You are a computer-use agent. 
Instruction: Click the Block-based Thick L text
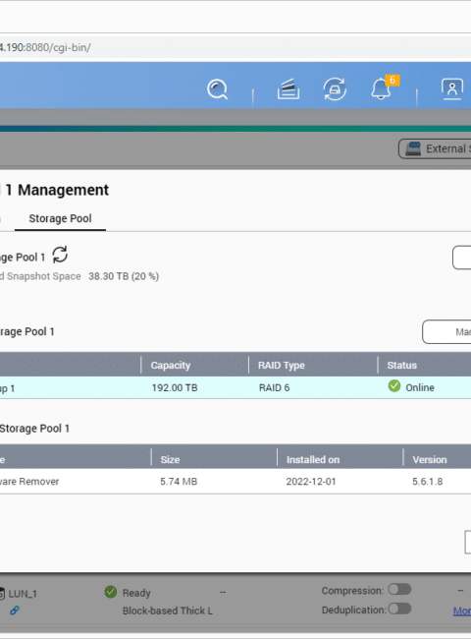168,610
